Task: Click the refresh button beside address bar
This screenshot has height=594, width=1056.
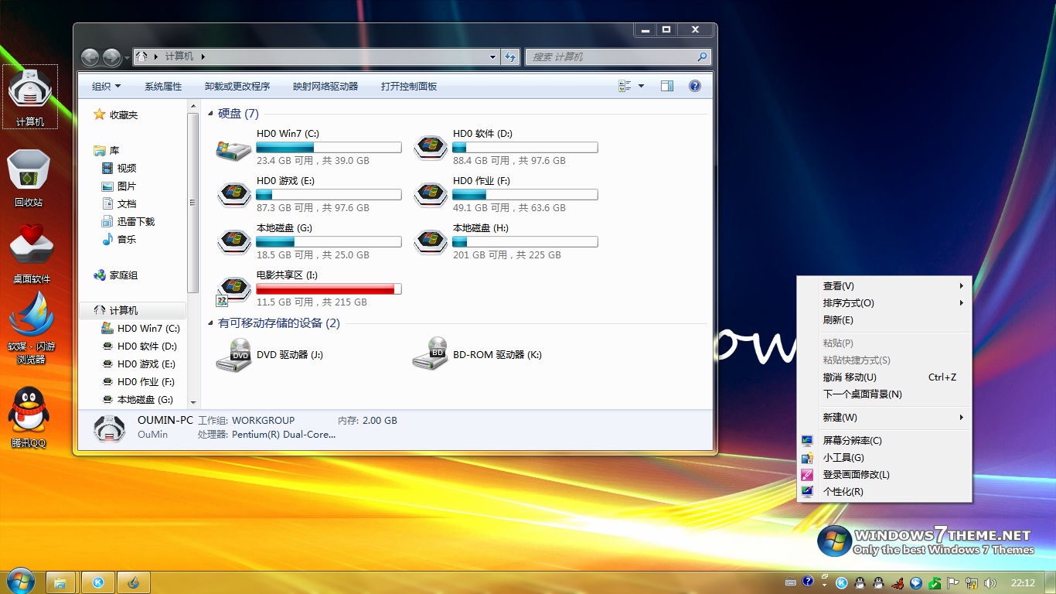Action: tap(509, 57)
